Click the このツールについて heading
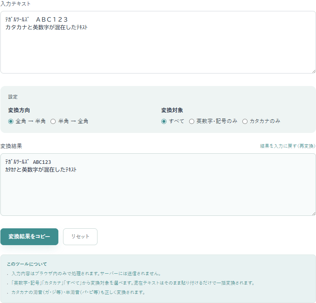Image resolution: width=316 pixels, height=303 pixels. click(x=27, y=264)
